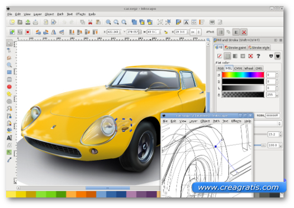Screen dimensions: 294x208
Task: Increase the 100.0 opacity spinner
Action: pos(281,144)
